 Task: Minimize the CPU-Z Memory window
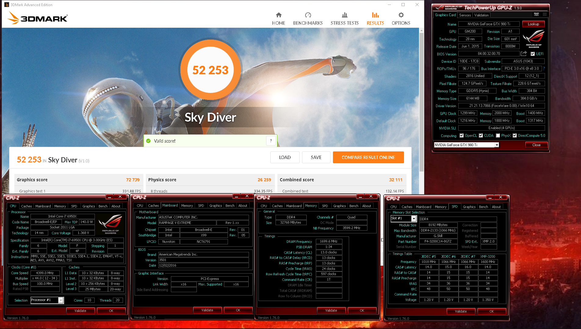(x=360, y=196)
